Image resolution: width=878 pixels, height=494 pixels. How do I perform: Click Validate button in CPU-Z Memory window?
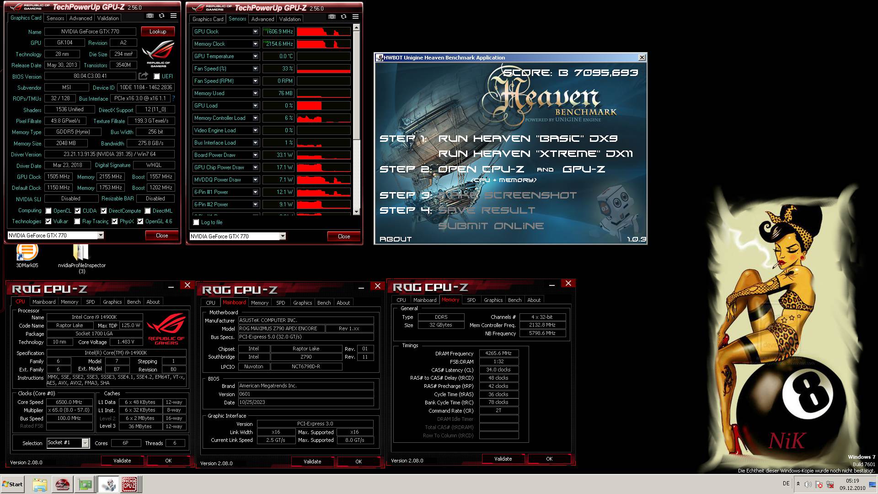[x=503, y=459]
